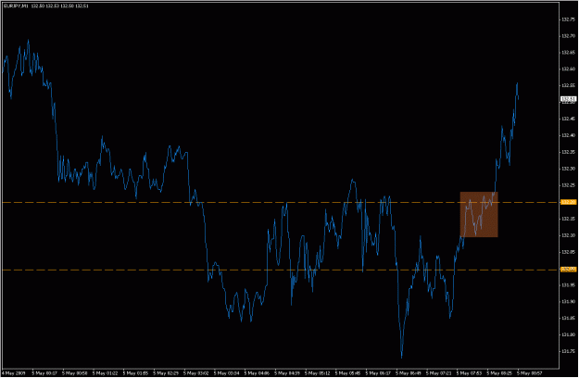579x378 pixels.
Task: Click the orange 132.20 price level label
Action: pyautogui.click(x=568, y=202)
